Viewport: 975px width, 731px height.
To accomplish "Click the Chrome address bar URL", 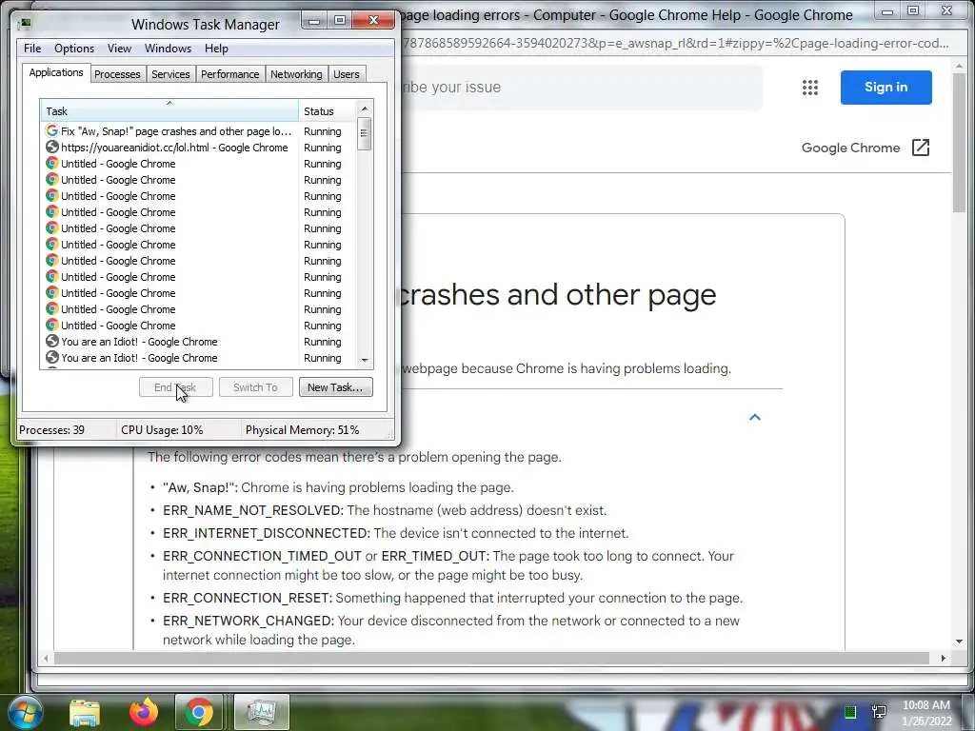I will coord(677,44).
